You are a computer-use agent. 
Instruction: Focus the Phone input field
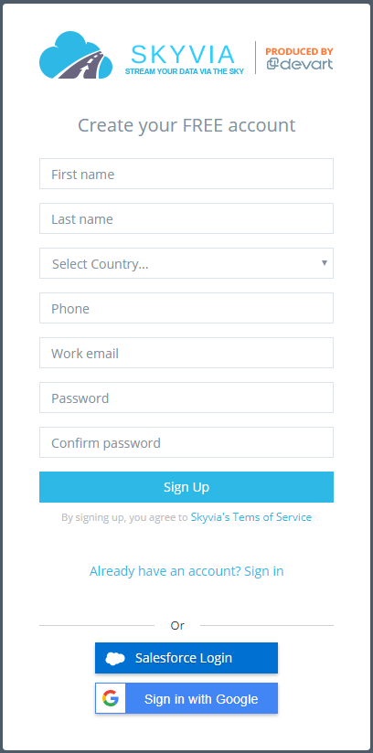coord(186,308)
